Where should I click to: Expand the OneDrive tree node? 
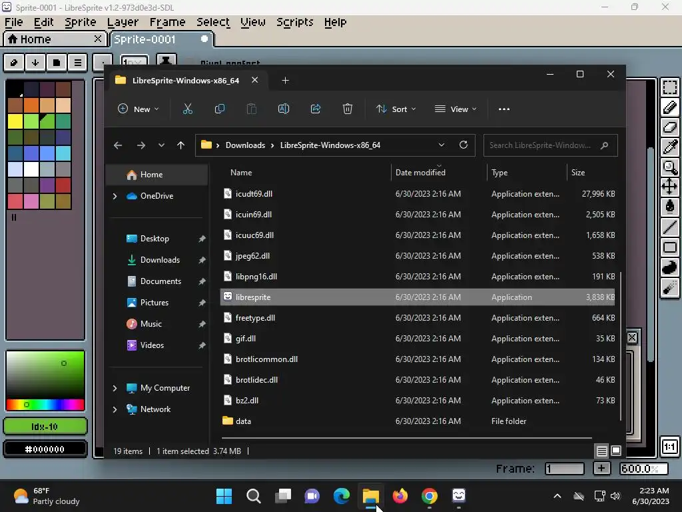115,197
